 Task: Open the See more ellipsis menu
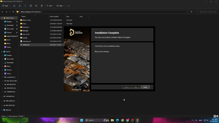pos(68,6)
